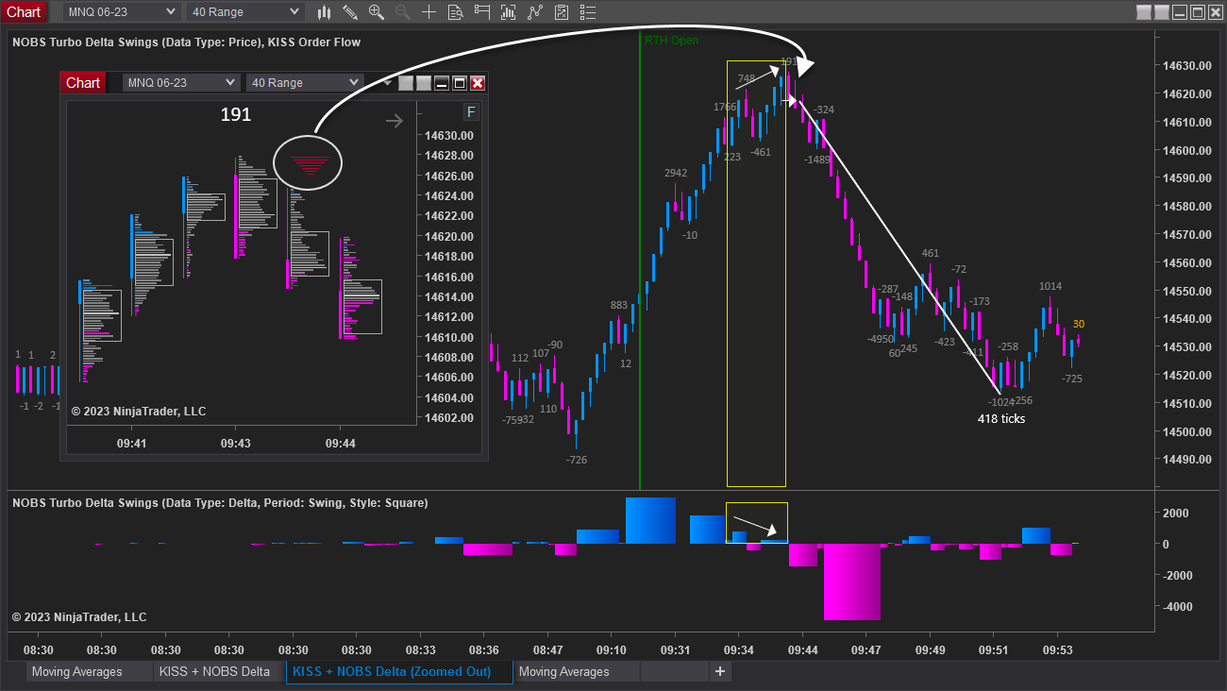Select the KISS + NOBS Delta (Zoomed Out) tab

(x=399, y=672)
